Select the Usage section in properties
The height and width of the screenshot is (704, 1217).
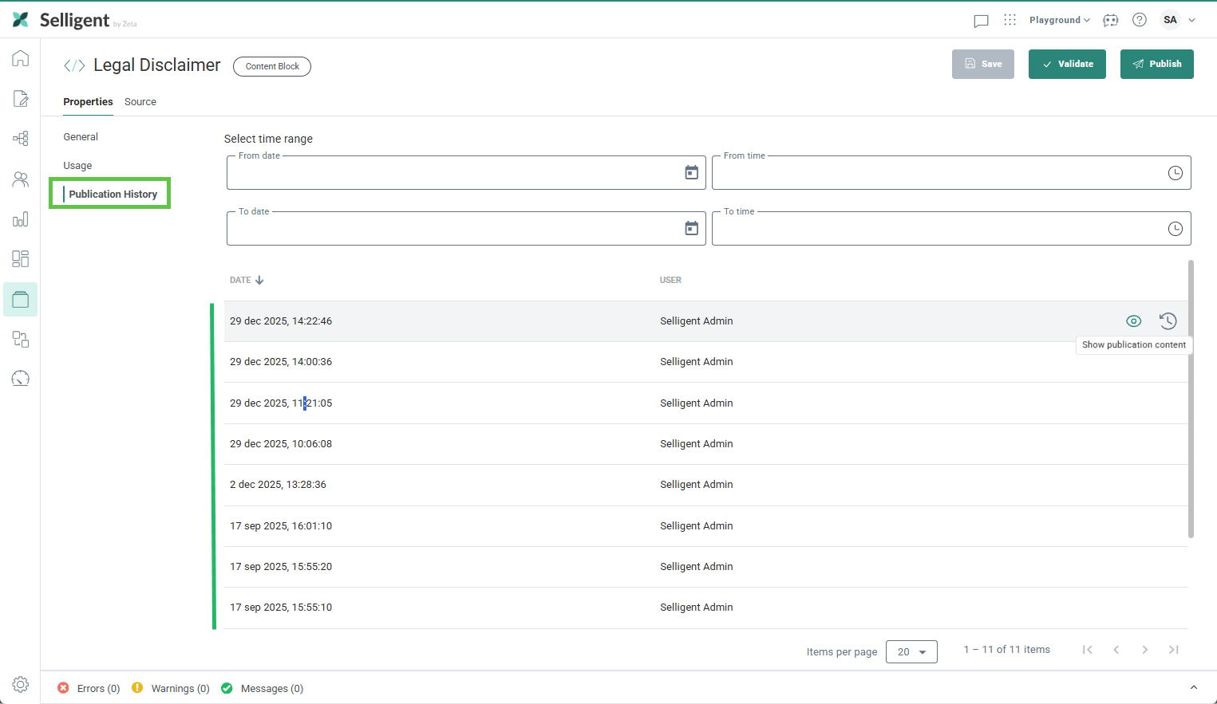(78, 166)
